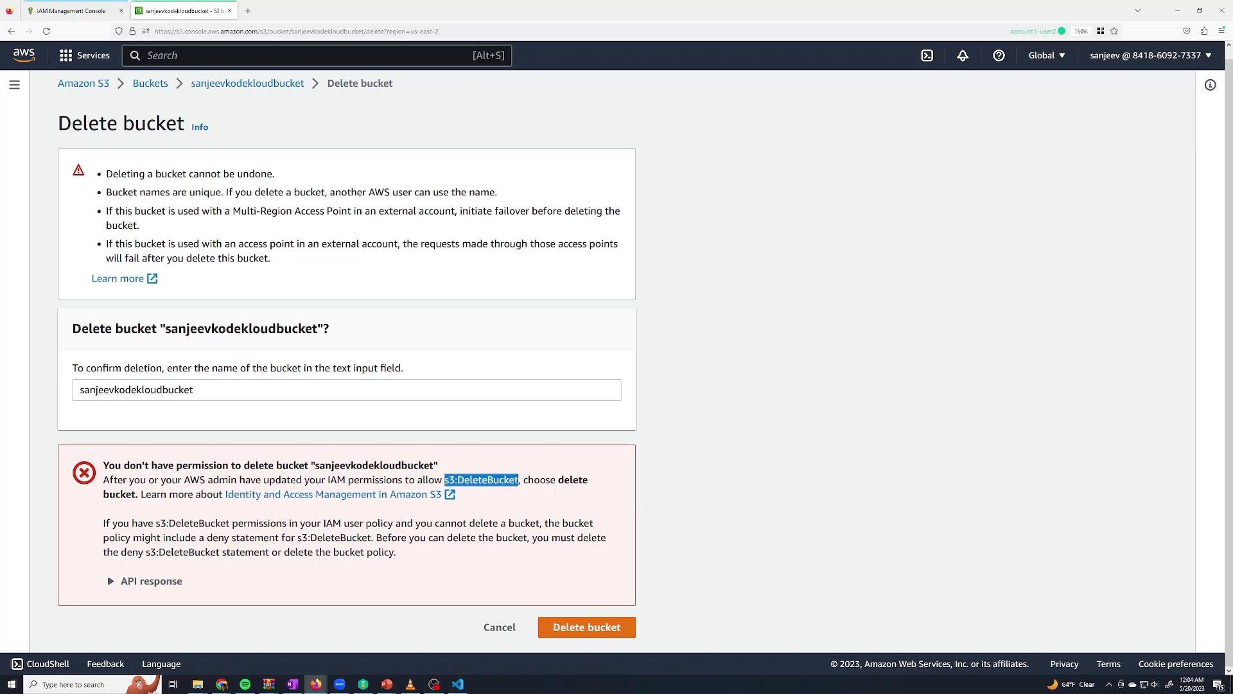Viewport: 1233px width, 694px height.
Task: Toggle the hamburger side navigation menu
Action: click(14, 85)
